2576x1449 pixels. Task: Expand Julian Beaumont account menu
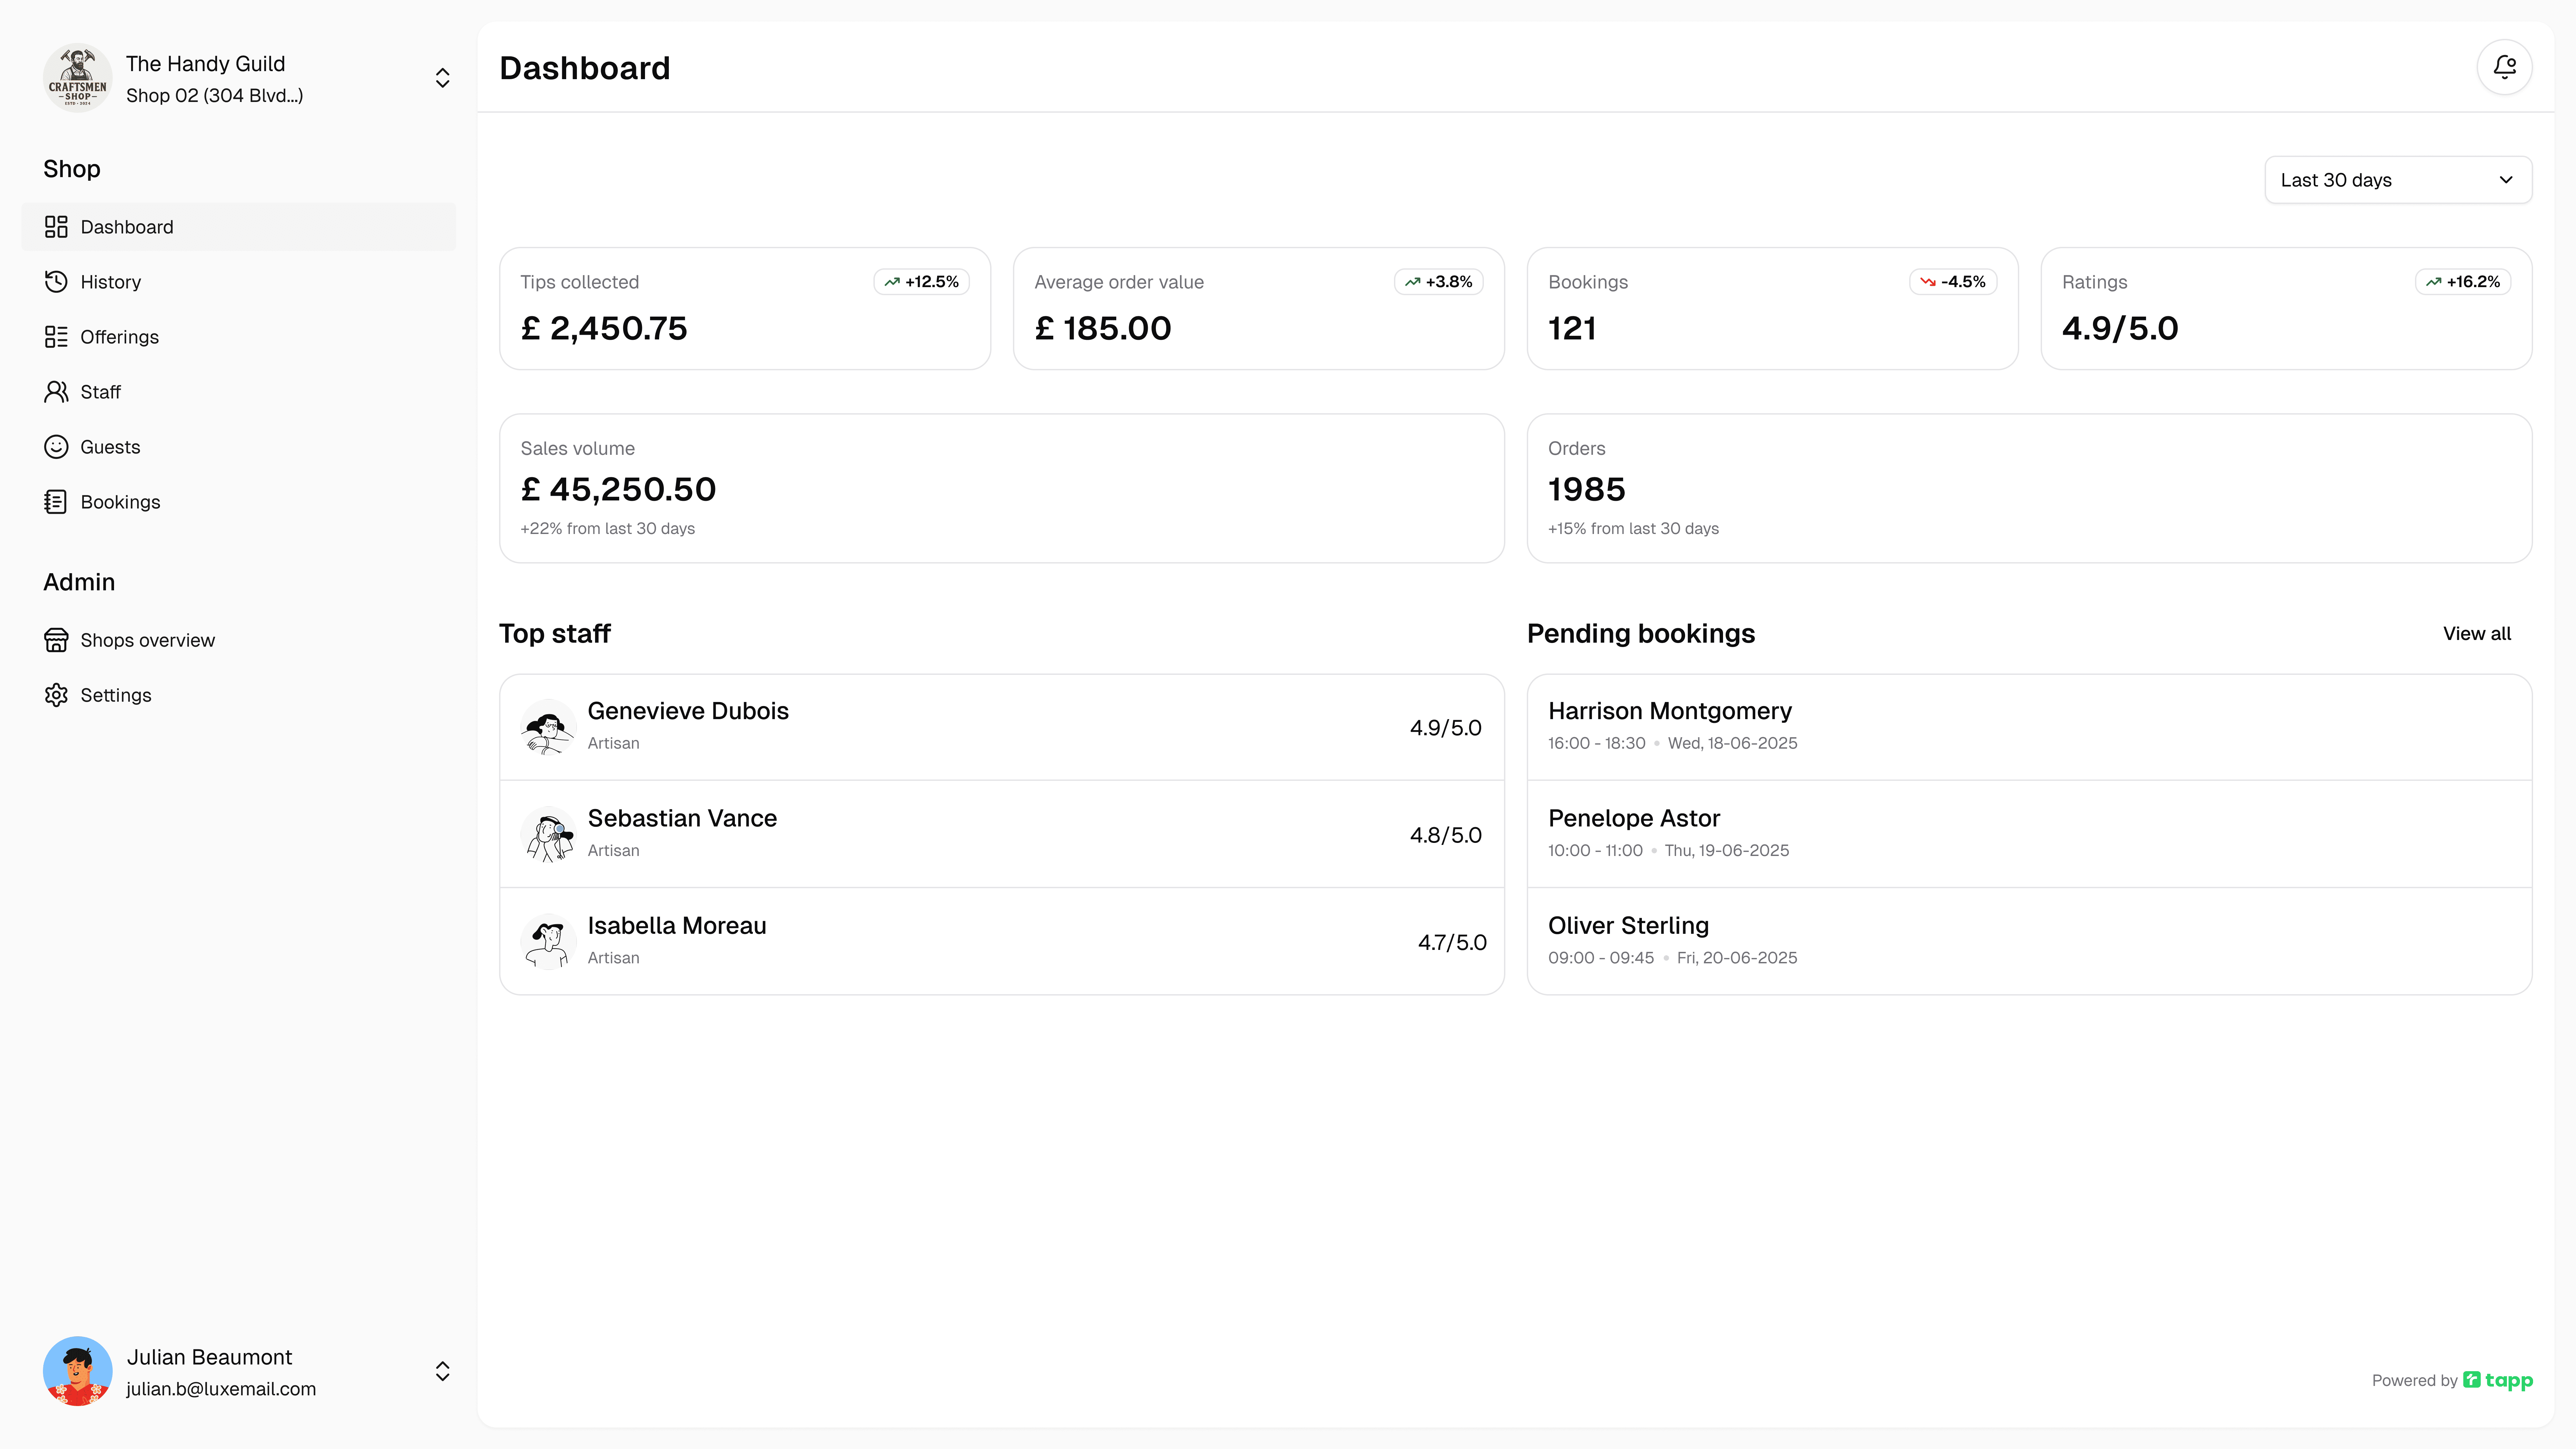coord(442,1371)
